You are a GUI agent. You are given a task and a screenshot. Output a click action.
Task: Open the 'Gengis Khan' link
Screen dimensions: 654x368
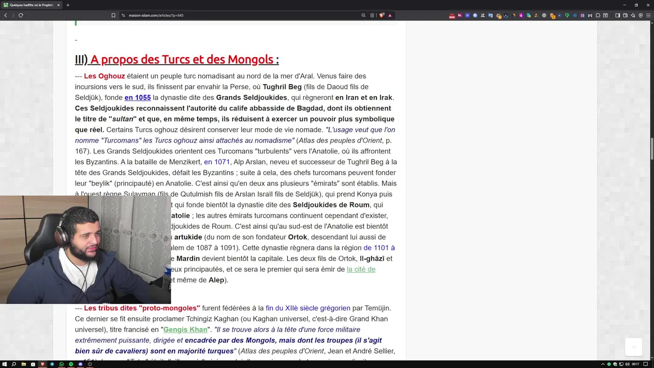[185, 330]
